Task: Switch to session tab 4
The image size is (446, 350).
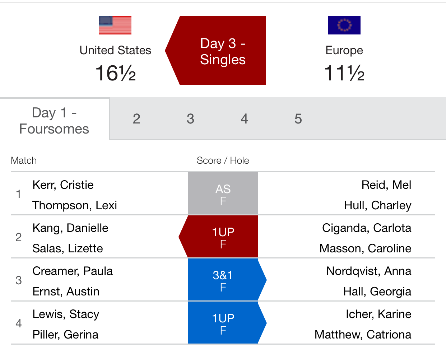Action: pyautogui.click(x=244, y=119)
